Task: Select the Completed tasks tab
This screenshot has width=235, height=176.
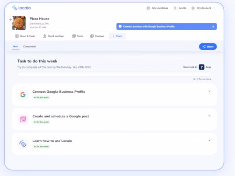Action: point(29,47)
